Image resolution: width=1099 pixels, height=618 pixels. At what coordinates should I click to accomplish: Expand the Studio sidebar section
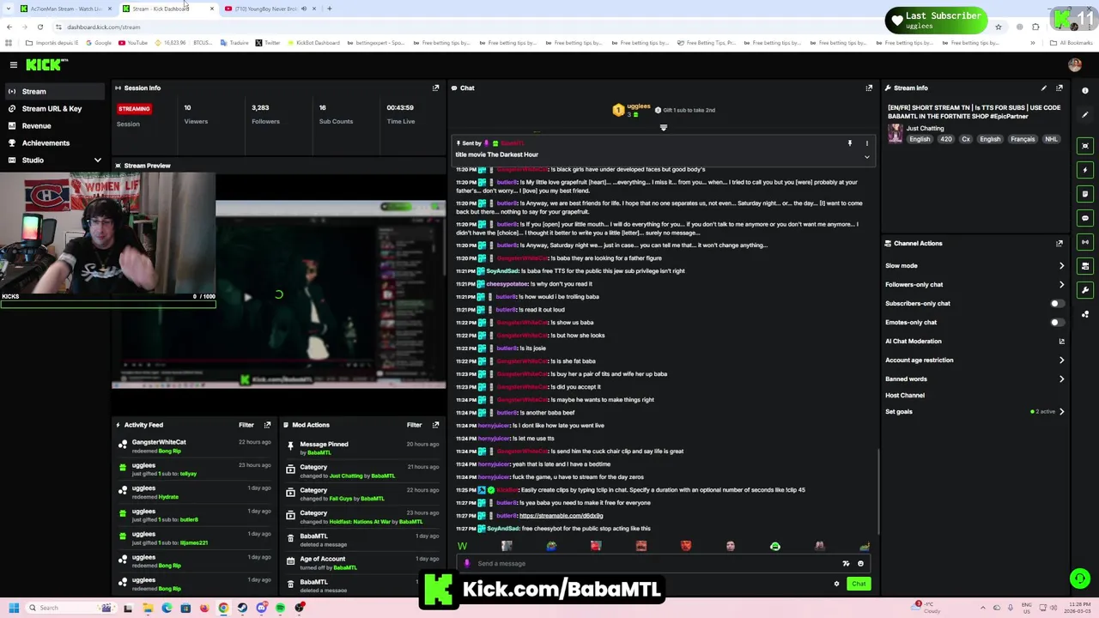click(x=97, y=160)
